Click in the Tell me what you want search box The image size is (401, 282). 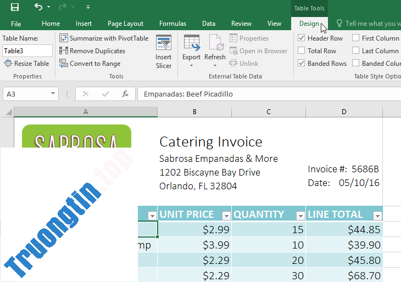click(x=373, y=24)
